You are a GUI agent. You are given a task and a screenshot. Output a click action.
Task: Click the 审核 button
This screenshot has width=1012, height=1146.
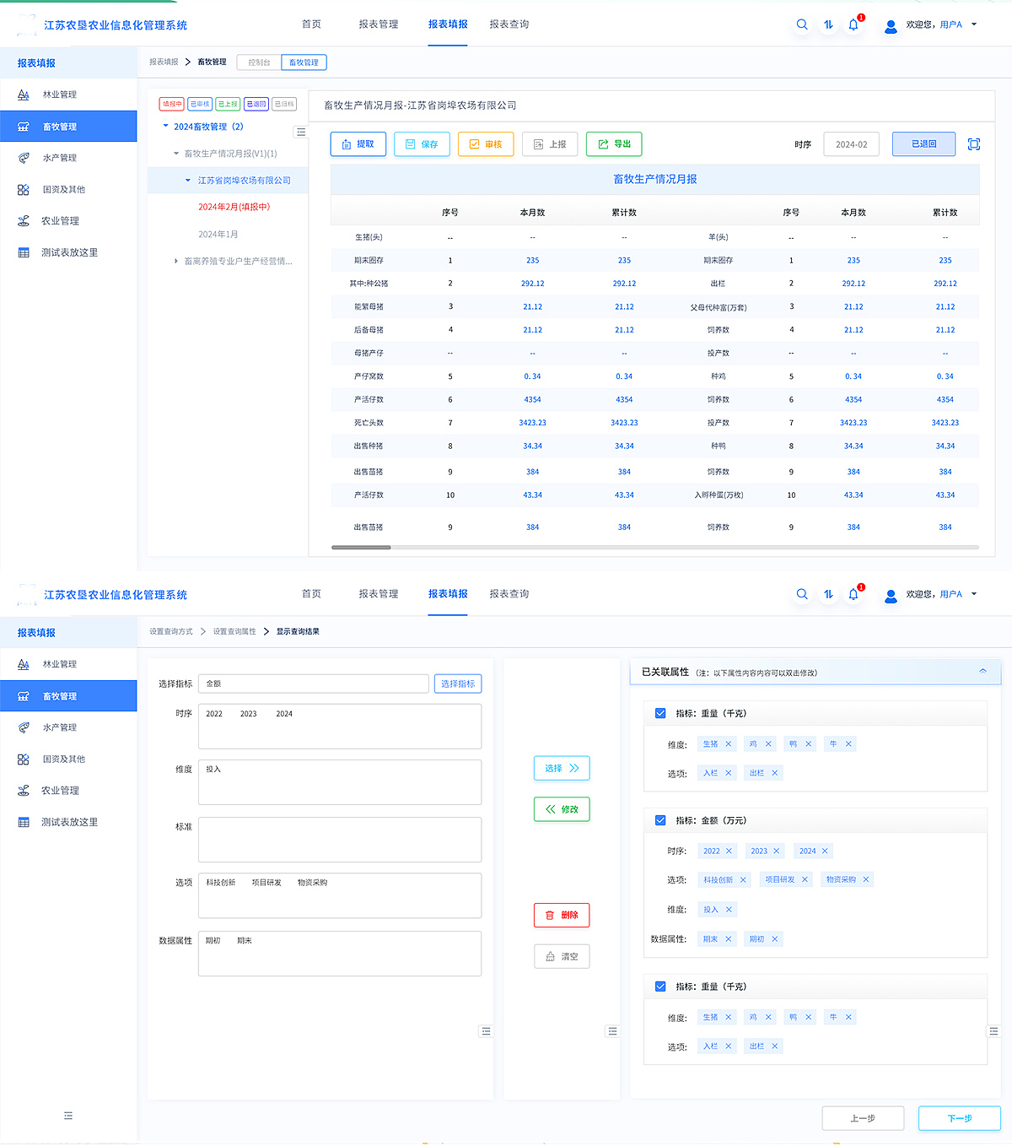tap(486, 144)
